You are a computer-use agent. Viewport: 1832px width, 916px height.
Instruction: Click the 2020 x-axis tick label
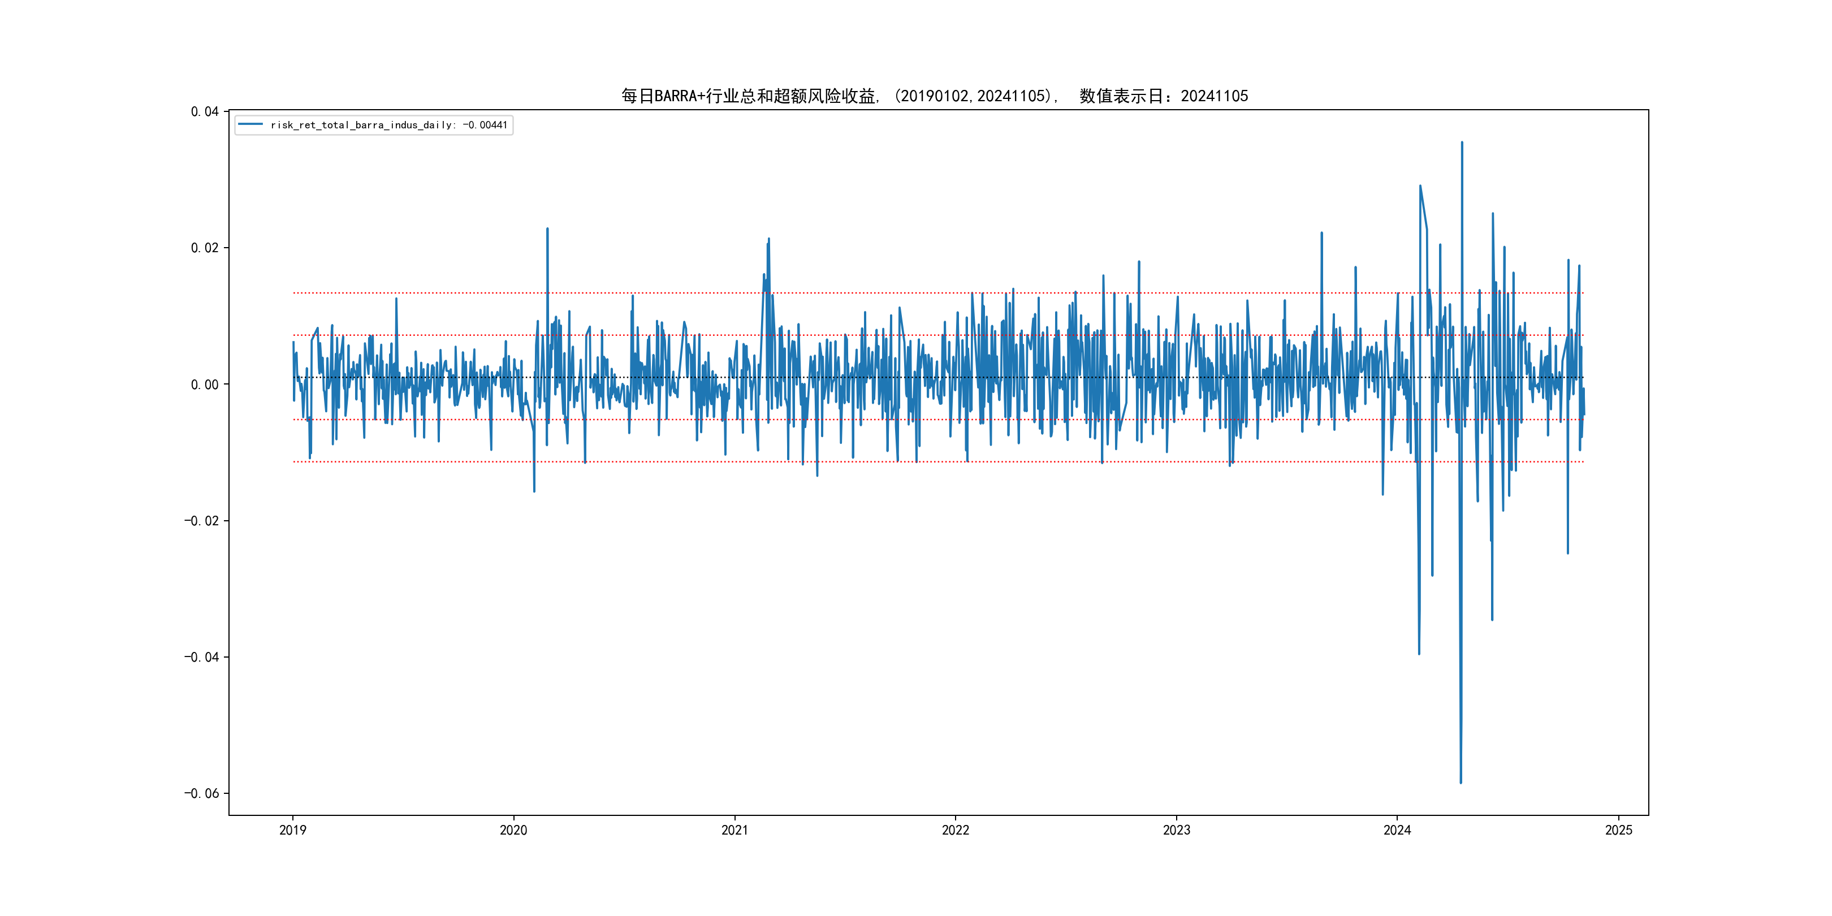coord(513,830)
